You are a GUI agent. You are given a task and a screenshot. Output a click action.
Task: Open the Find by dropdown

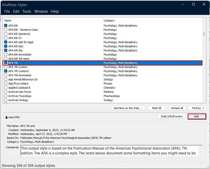pyautogui.click(x=198, y=108)
